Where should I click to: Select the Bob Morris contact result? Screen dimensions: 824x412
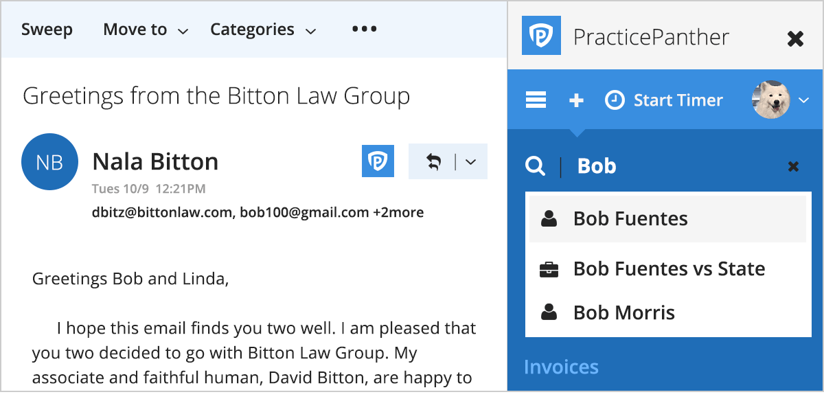pyautogui.click(x=667, y=313)
